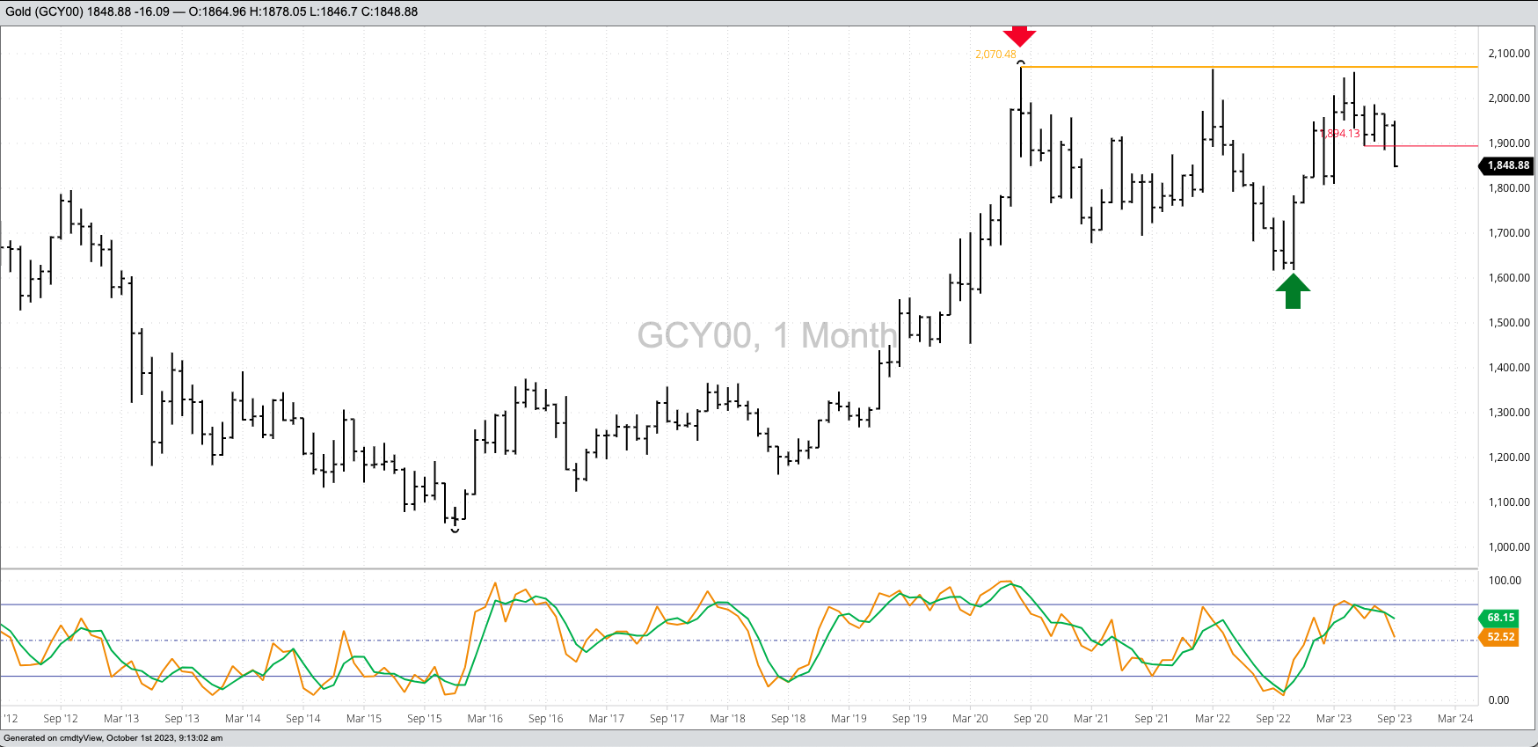
Task: Click the red down arrow marker
Action: point(1019,35)
